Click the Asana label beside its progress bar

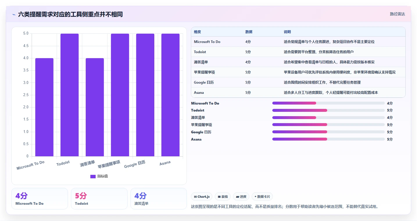pyautogui.click(x=196, y=139)
